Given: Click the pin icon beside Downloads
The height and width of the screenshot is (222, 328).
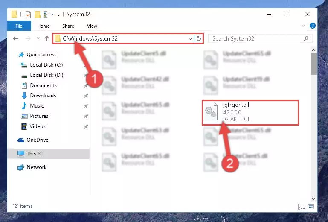Looking at the screenshot, I should (x=86, y=96).
